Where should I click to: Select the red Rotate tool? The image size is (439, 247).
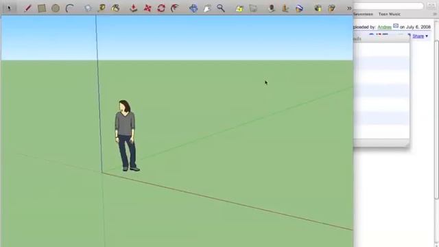point(161,8)
